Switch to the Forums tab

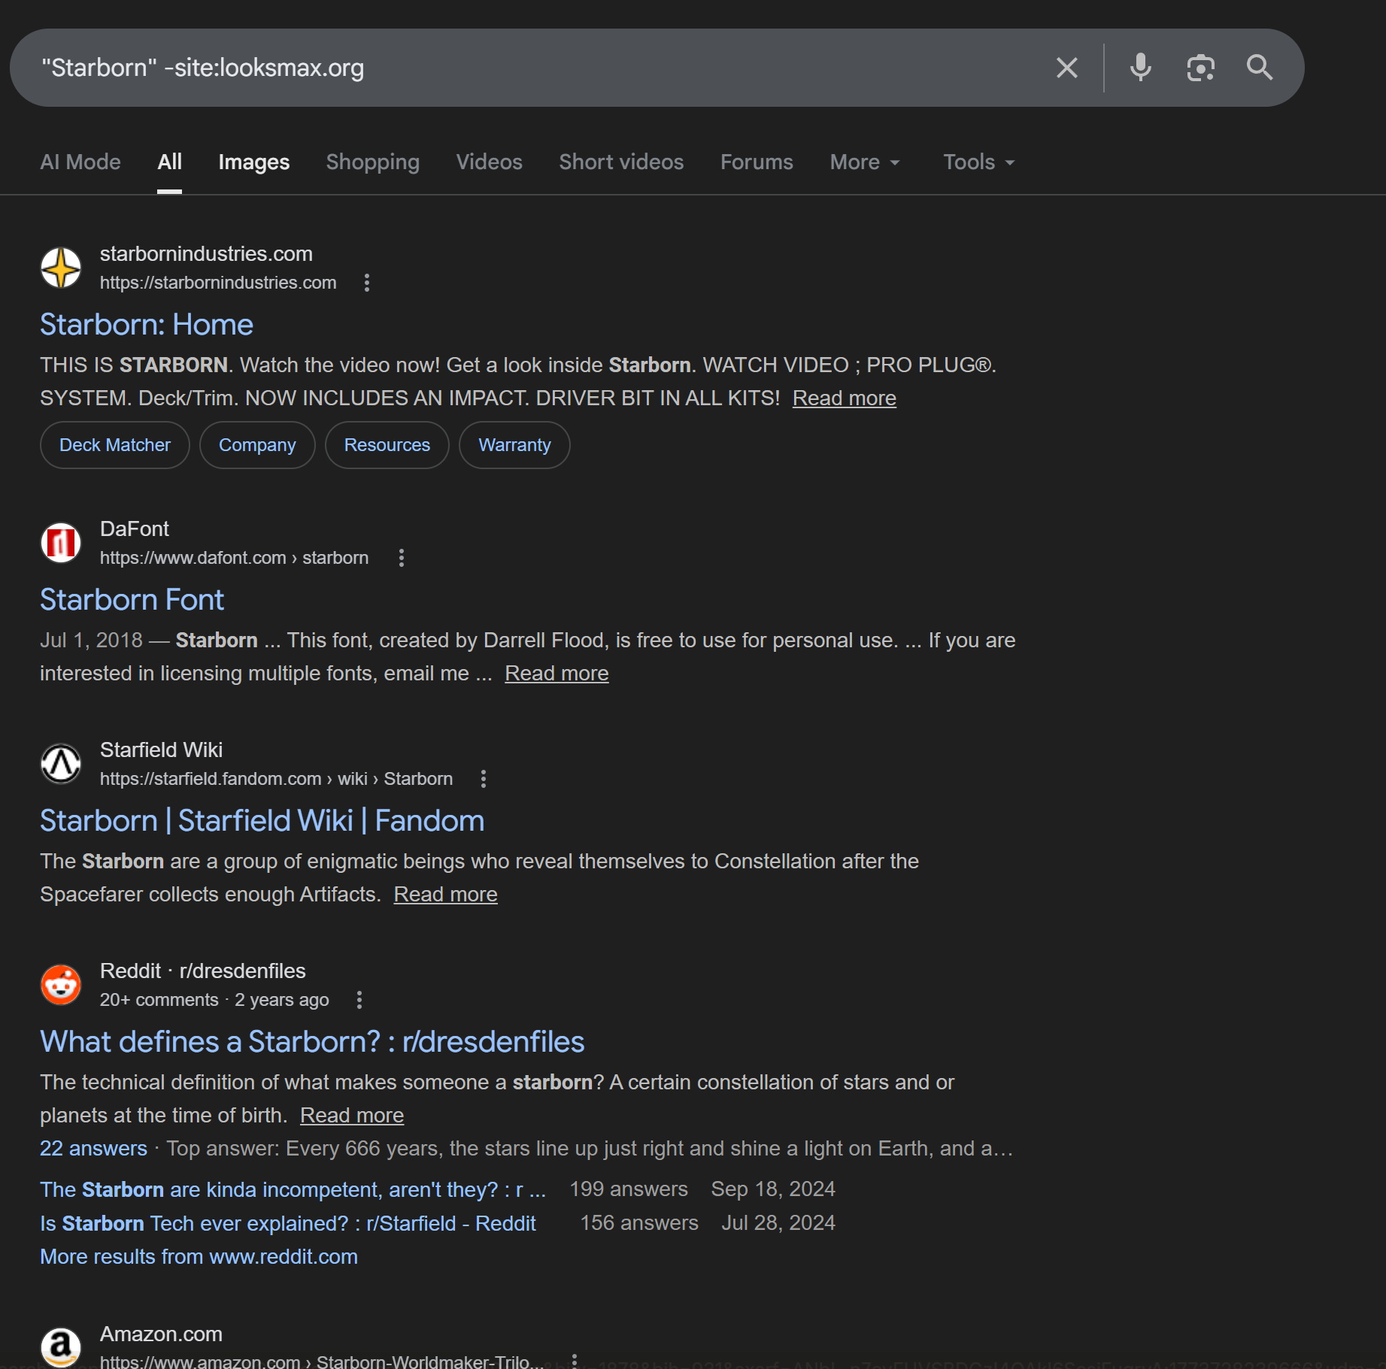(x=757, y=162)
